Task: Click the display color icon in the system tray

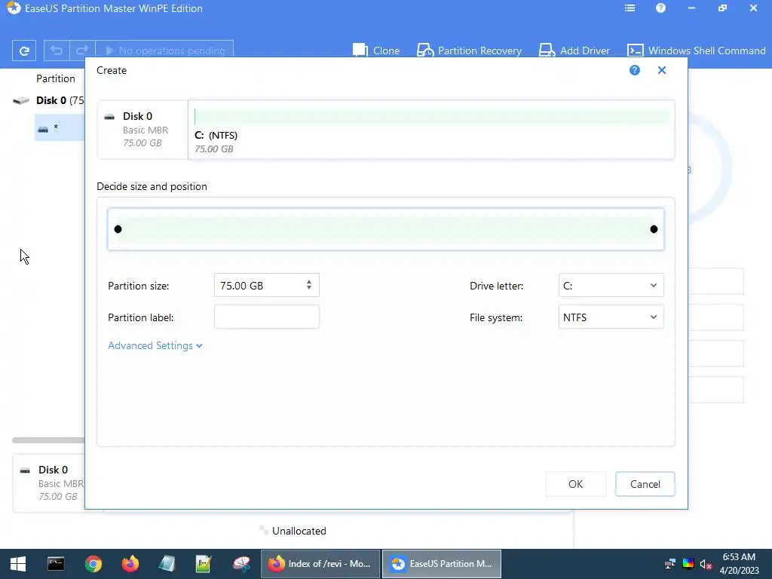Action: pyautogui.click(x=688, y=564)
